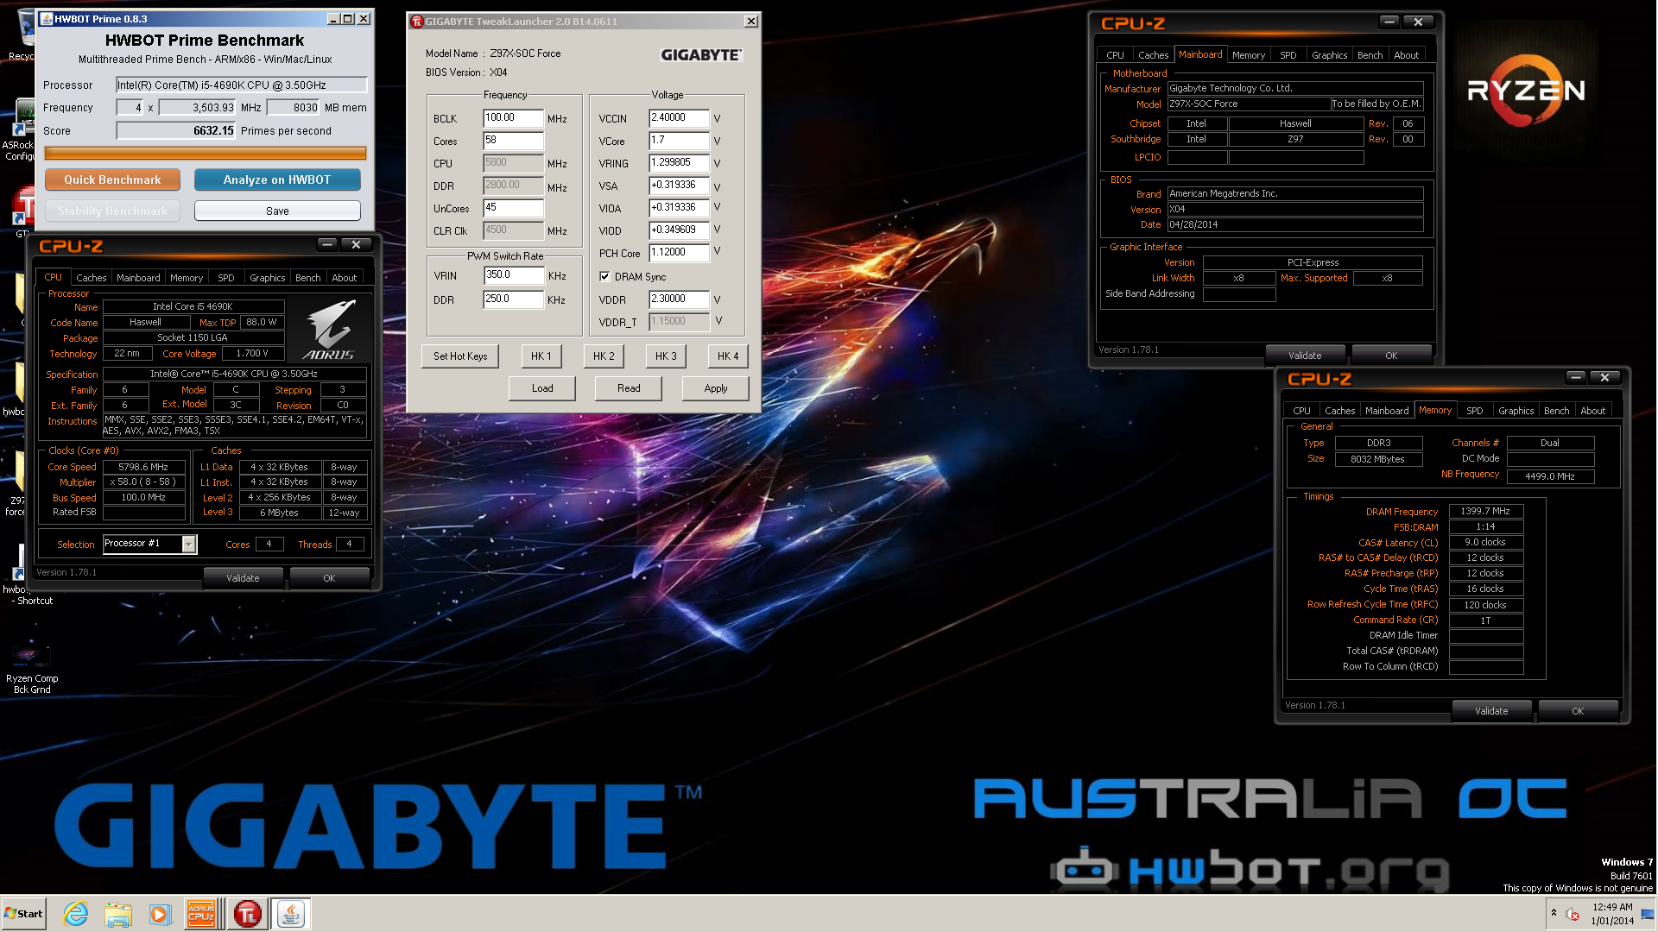Edit the VRIN PWM switch rate field
The height and width of the screenshot is (932, 1658).
click(514, 275)
